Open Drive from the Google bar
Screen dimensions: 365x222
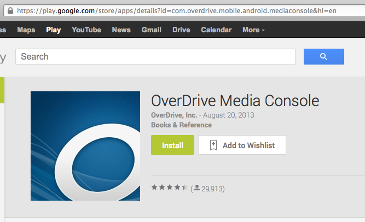tap(181, 30)
